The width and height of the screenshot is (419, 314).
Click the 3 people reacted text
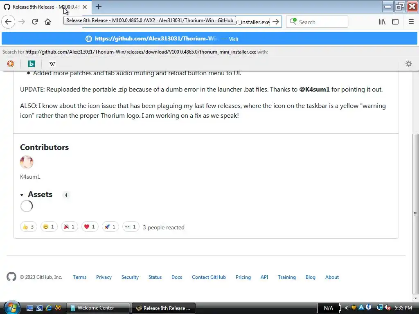pos(164,227)
